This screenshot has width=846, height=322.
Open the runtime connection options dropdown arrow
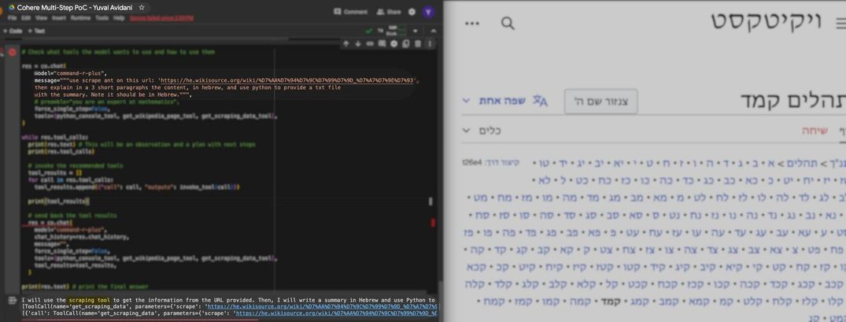coord(416,31)
